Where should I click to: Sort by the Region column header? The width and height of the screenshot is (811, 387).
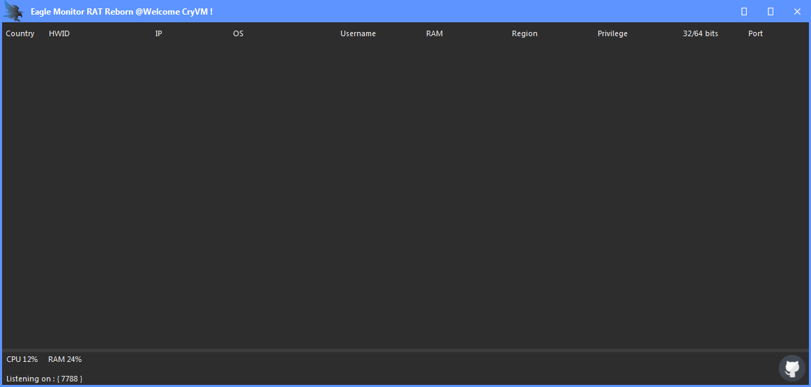tap(524, 33)
